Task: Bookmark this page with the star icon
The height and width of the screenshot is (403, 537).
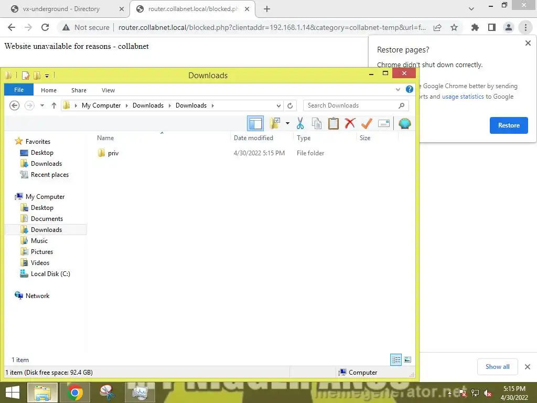Action: coord(454,27)
